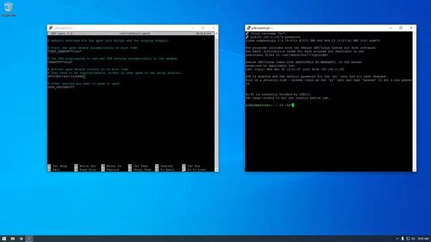The width and height of the screenshot is (431, 242).
Task: Click the taskbar clock
Action: (423, 239)
